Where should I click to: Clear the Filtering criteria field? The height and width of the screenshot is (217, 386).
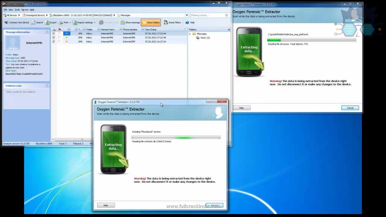[226, 15]
